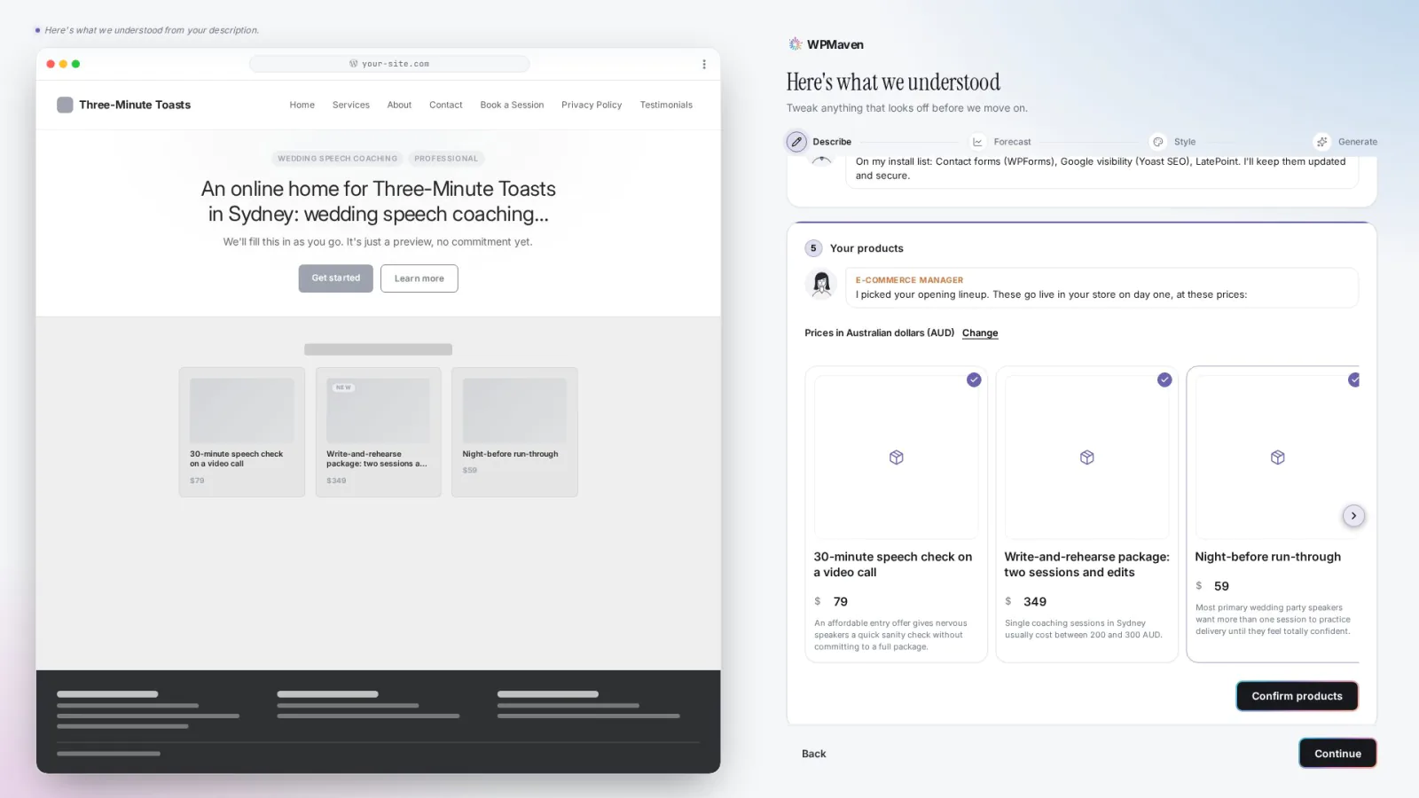Click the Prices in Australian dollars text
This screenshot has width=1419, height=798.
[x=879, y=333]
